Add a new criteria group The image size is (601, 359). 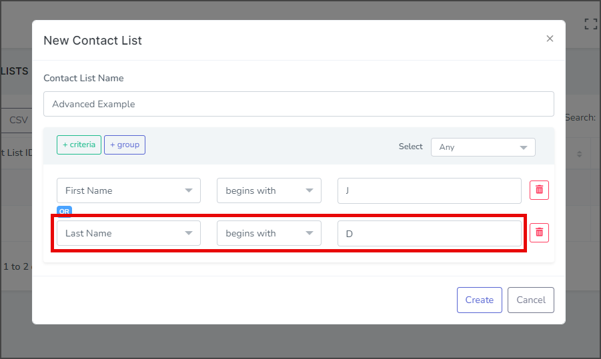pos(125,145)
